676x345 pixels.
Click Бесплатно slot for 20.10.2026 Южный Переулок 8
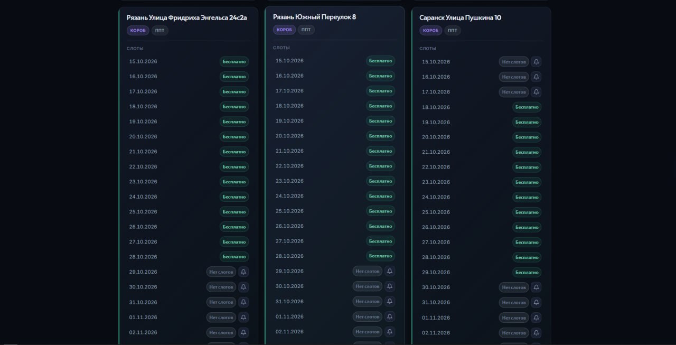tap(380, 136)
